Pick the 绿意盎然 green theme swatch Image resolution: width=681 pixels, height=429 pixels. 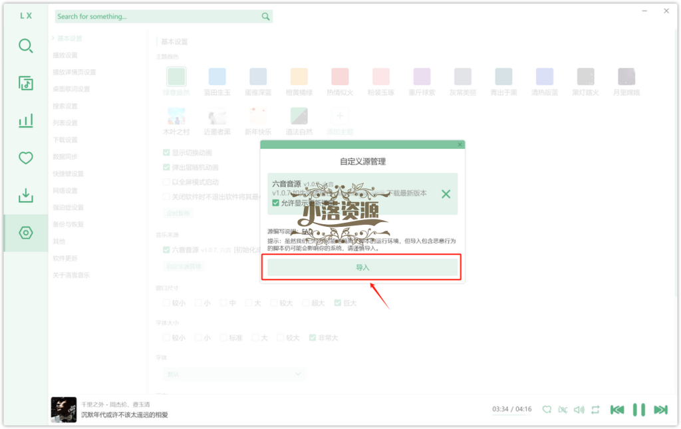point(176,76)
